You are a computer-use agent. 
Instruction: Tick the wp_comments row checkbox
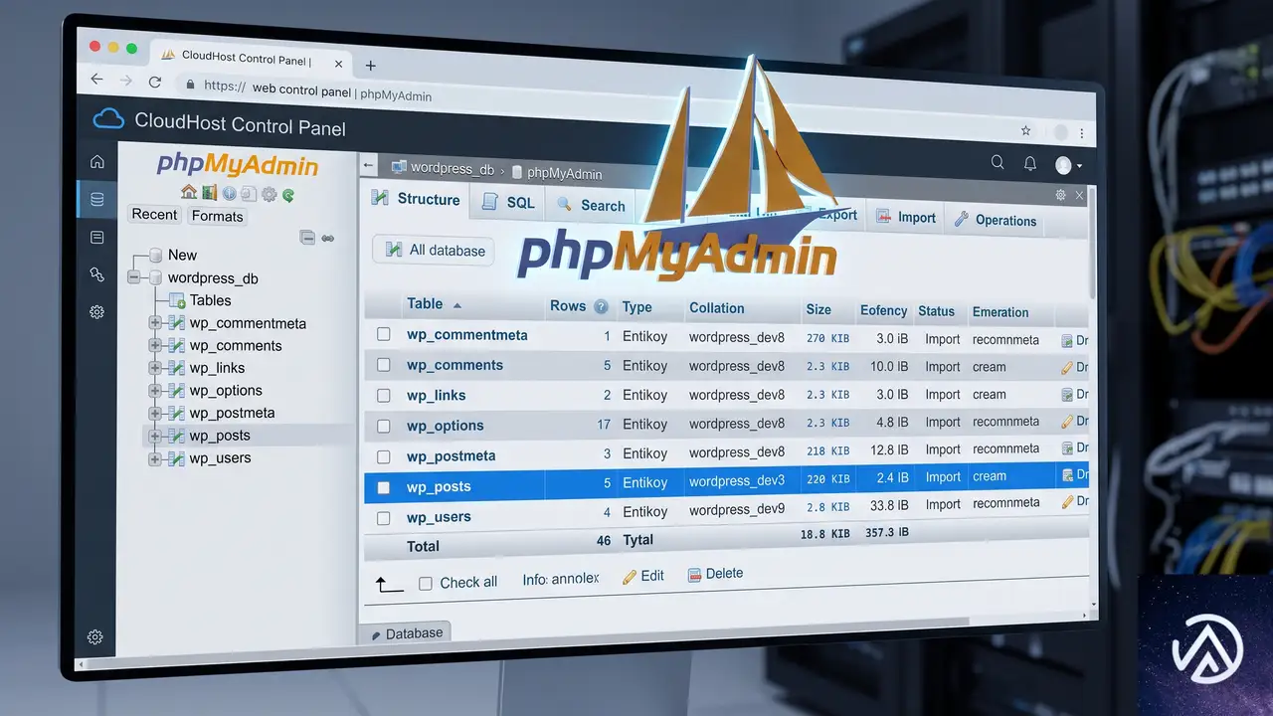pyautogui.click(x=384, y=365)
